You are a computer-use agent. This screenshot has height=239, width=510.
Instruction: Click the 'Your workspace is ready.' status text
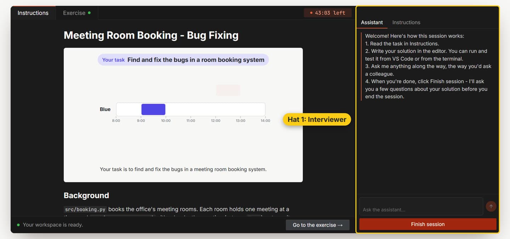(53, 225)
